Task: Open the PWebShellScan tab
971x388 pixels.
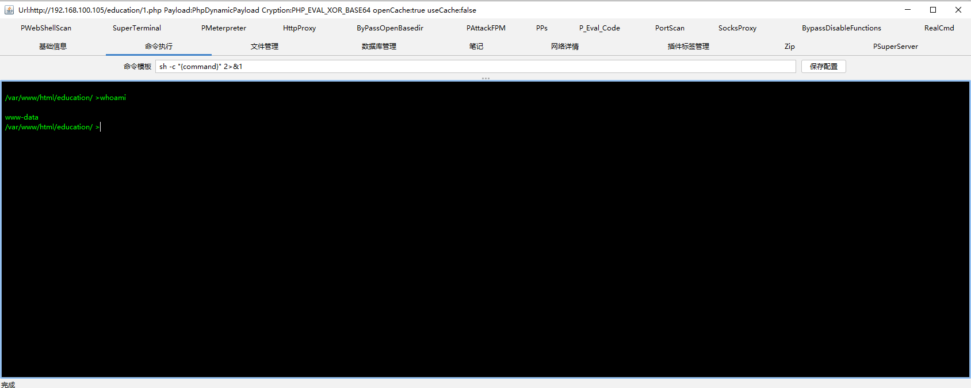Action: pos(46,28)
